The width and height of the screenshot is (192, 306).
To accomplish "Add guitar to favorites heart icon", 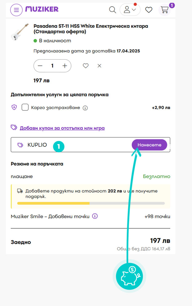I will 86,66.
